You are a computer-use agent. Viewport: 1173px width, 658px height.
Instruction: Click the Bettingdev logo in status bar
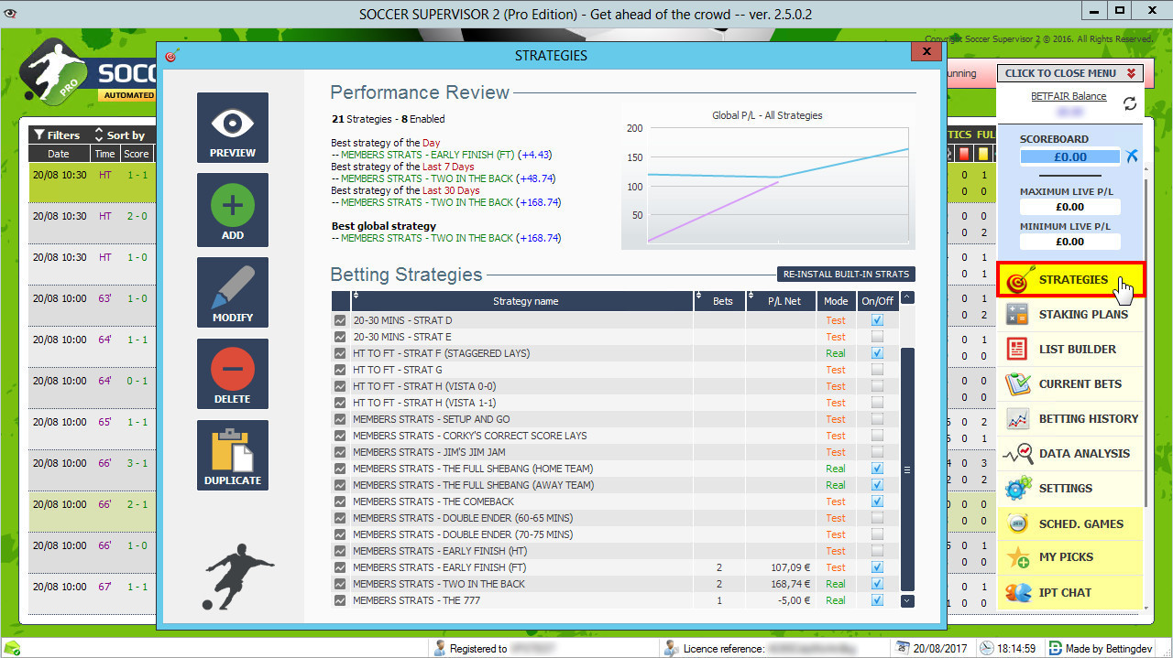(1056, 649)
